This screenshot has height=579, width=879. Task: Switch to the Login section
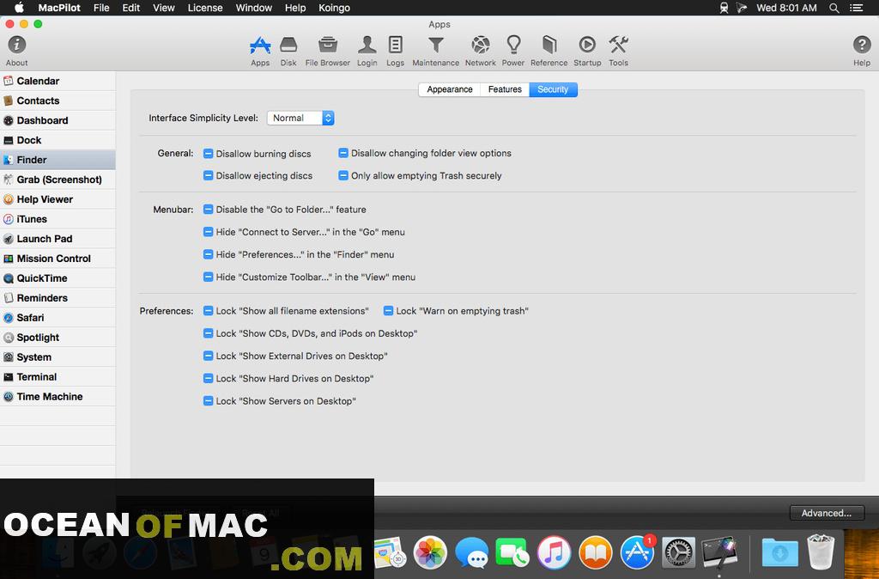[367, 51]
